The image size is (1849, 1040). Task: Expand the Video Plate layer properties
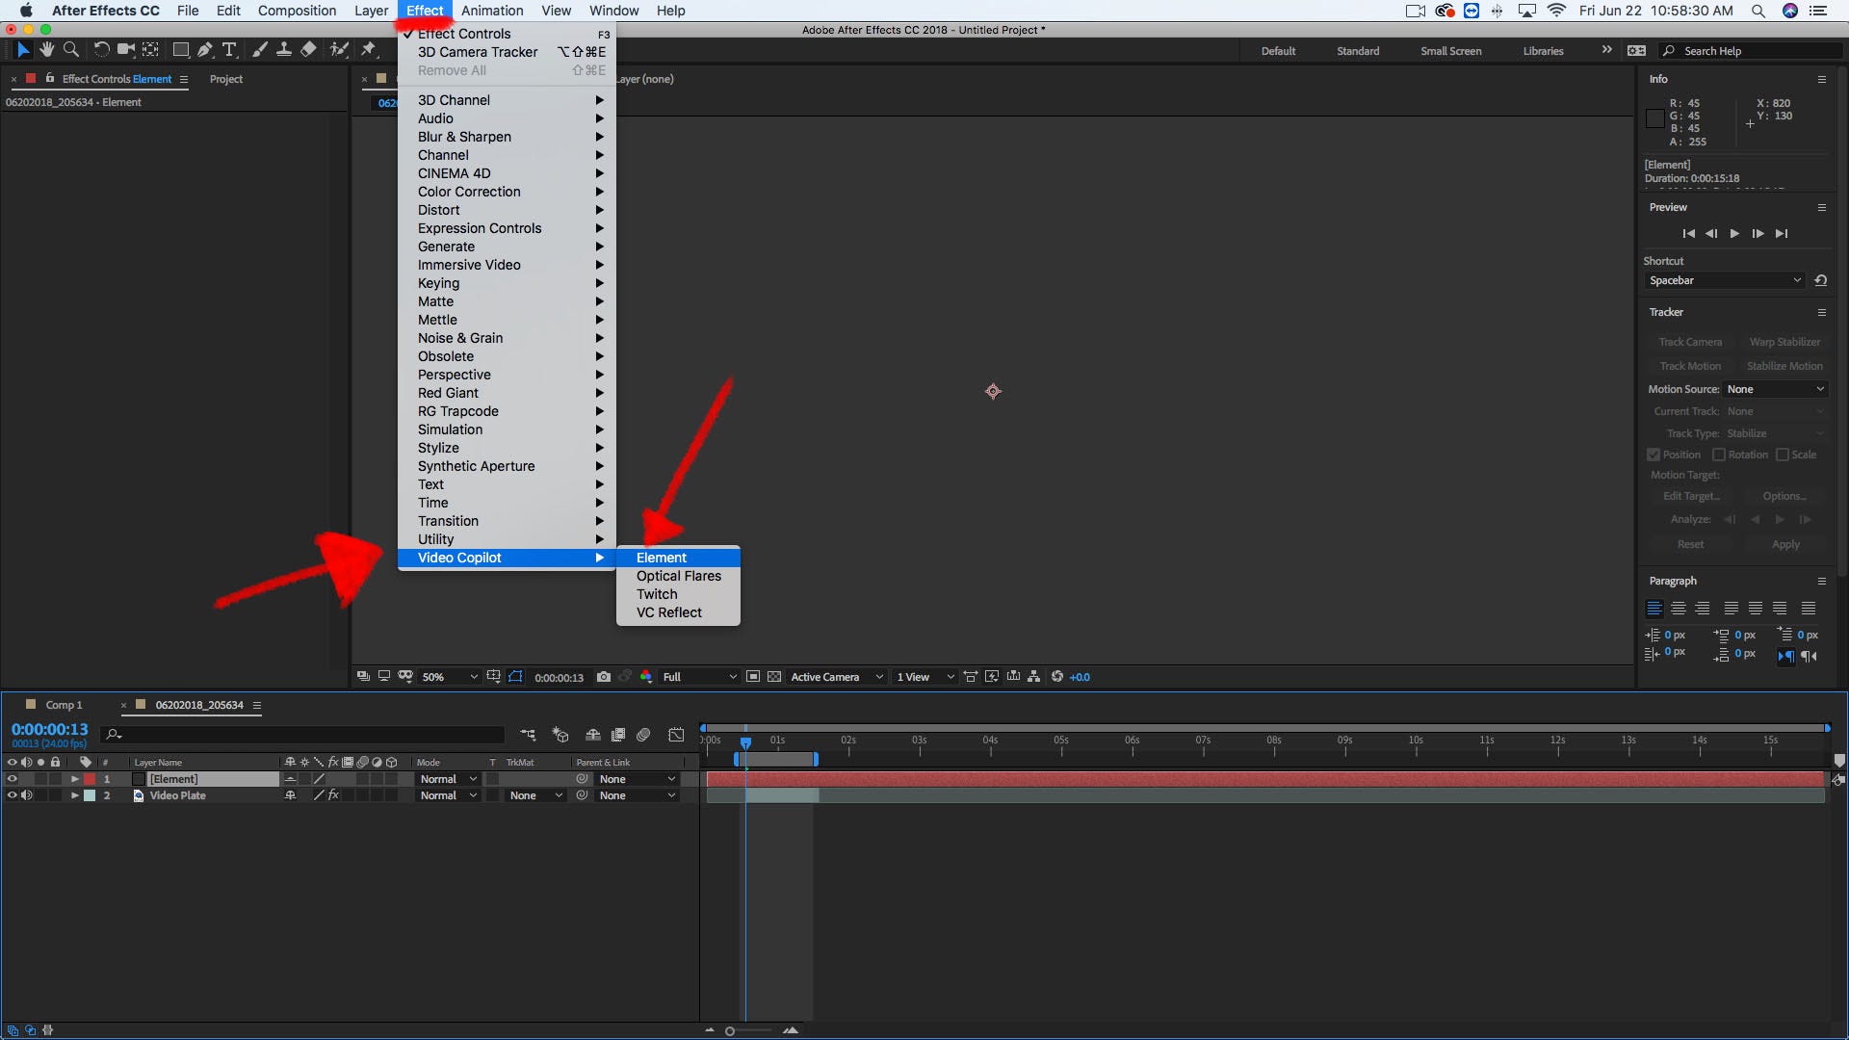coord(74,795)
